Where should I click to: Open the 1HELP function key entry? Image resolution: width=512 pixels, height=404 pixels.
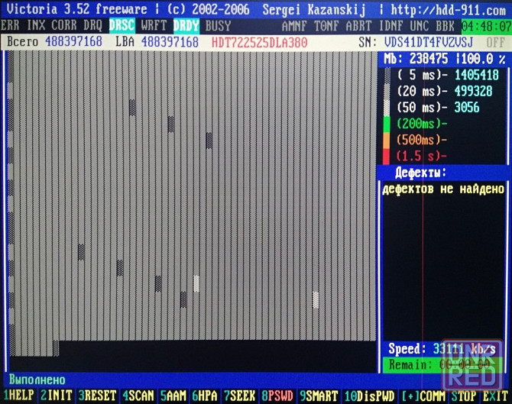pos(18,396)
